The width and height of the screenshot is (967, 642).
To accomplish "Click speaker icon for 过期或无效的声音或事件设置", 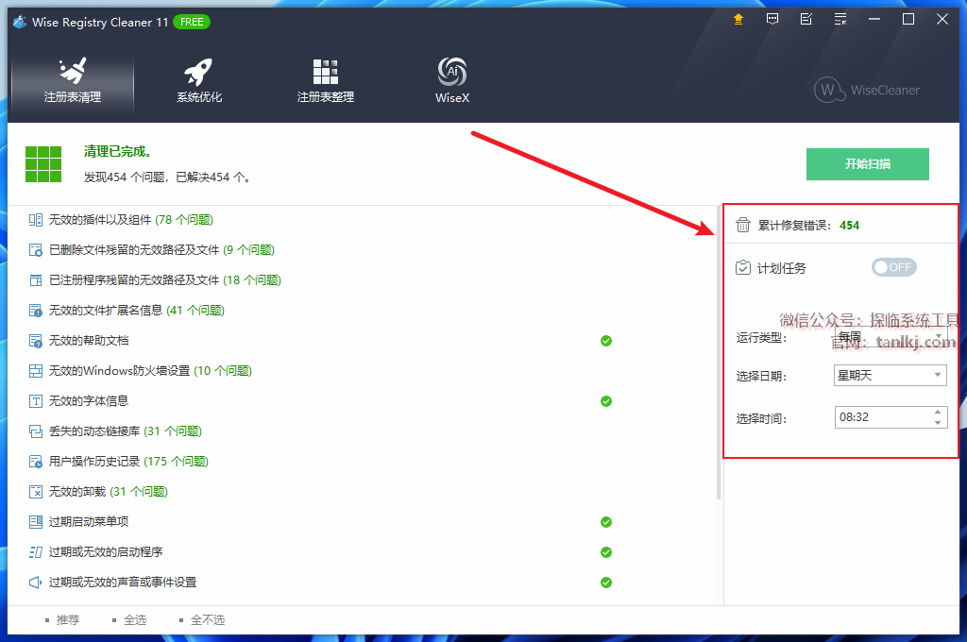I will coord(36,583).
